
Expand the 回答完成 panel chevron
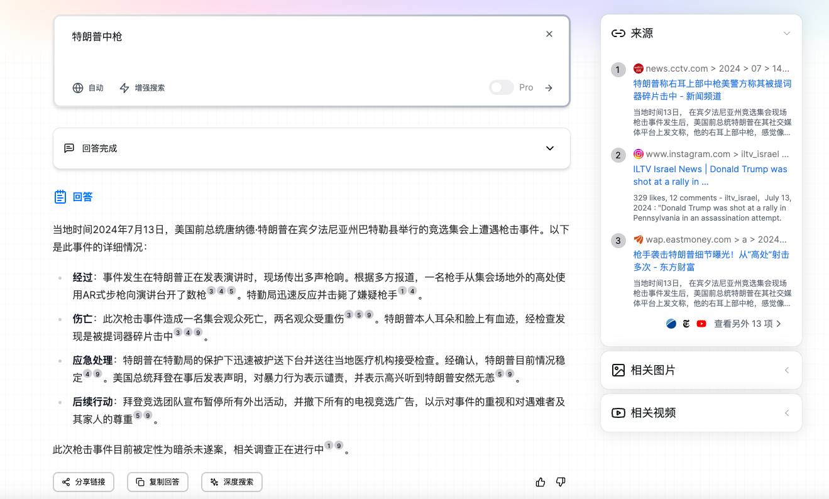tap(550, 148)
